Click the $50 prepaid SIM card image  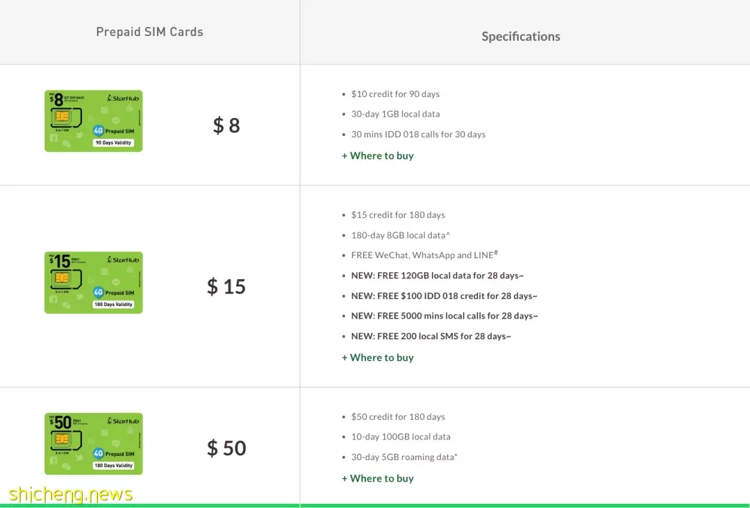(x=94, y=443)
